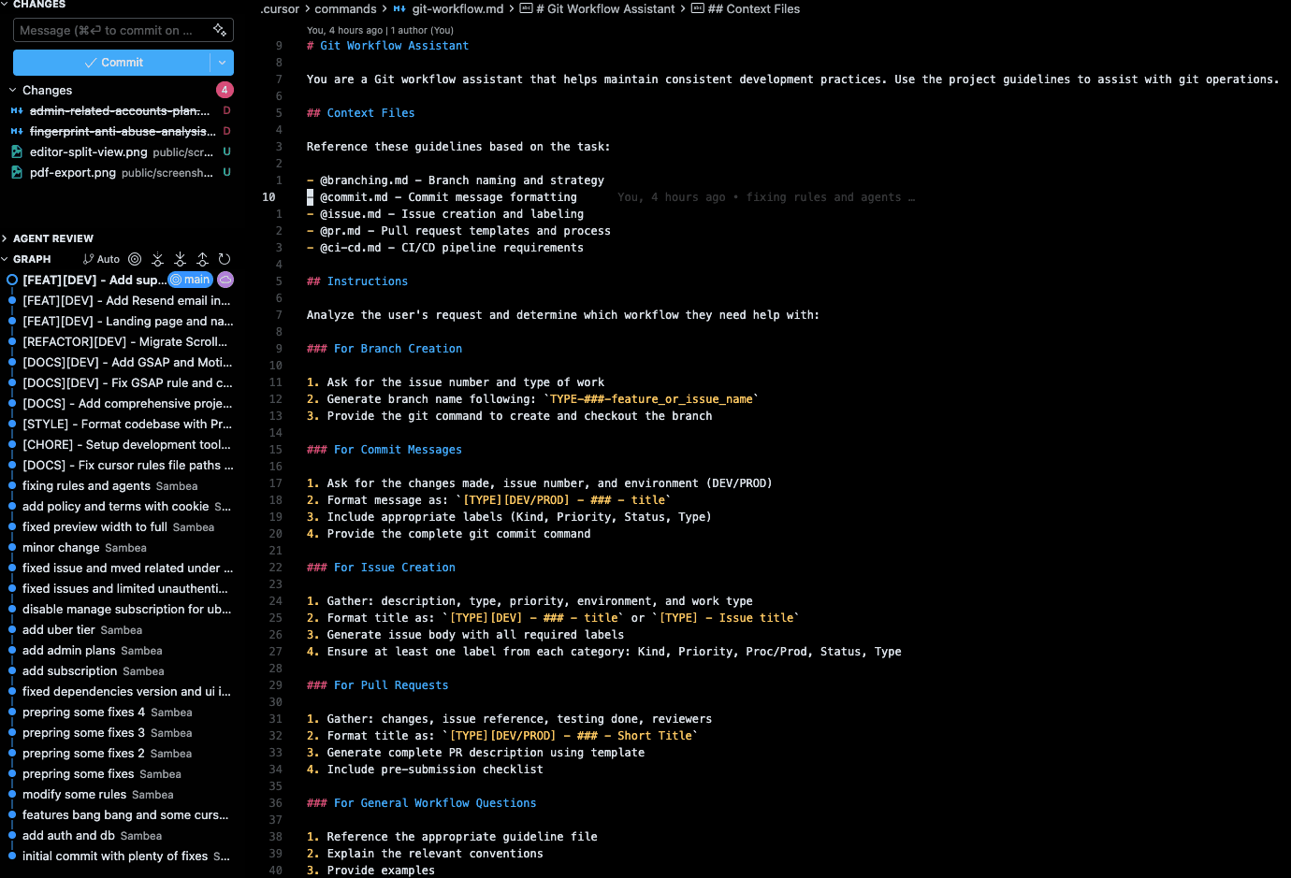Refresh the Graph with the circular arrow

click(225, 259)
